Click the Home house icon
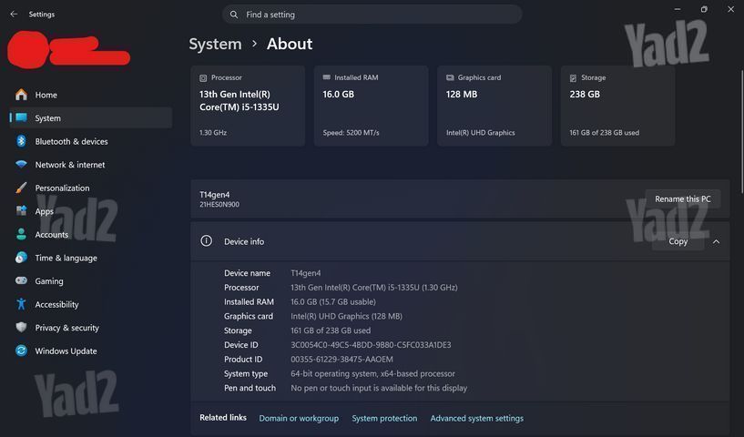The image size is (744, 437). tap(21, 95)
